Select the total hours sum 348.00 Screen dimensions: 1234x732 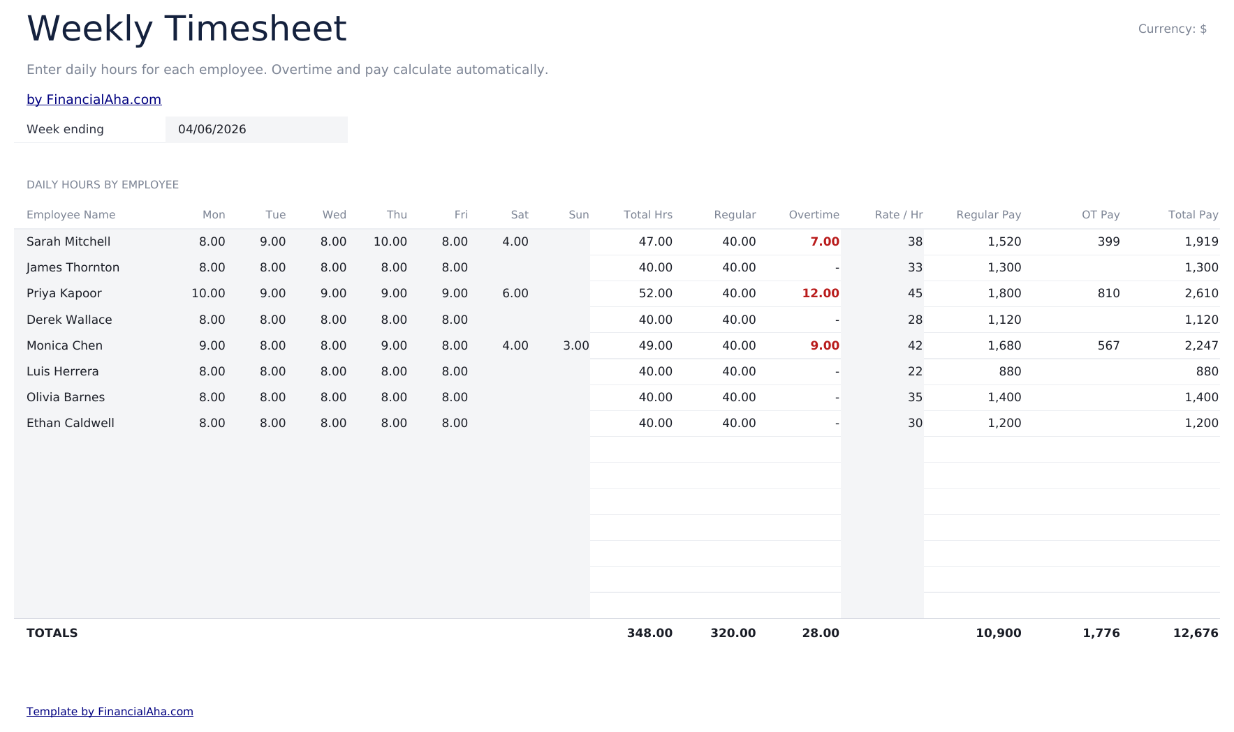pyautogui.click(x=649, y=633)
